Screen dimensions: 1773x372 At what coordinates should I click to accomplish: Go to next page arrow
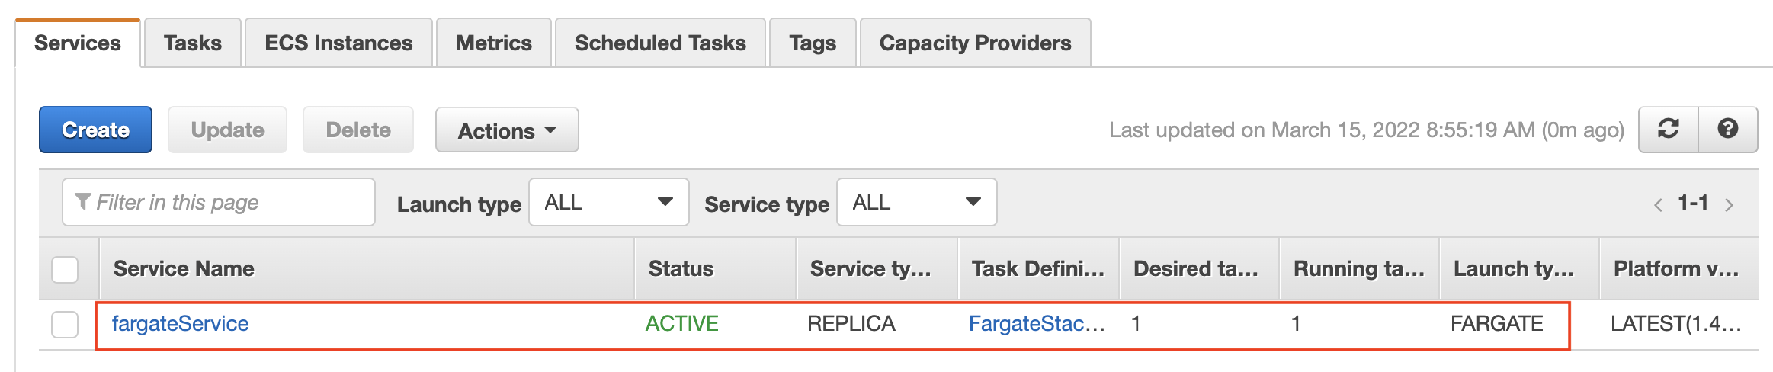1730,204
